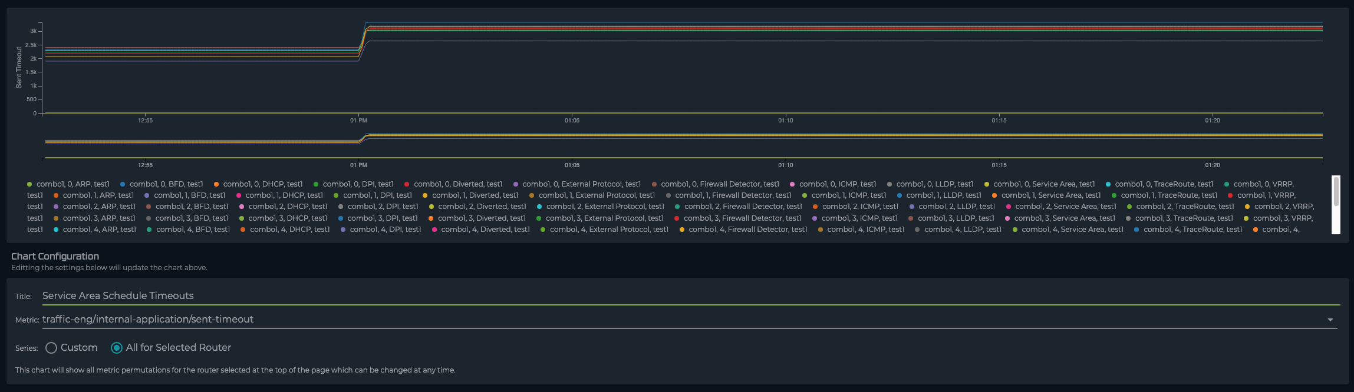Click legend item combo1, 1, Firewall Detector
Image resolution: width=1354 pixels, height=392 pixels.
(729, 195)
